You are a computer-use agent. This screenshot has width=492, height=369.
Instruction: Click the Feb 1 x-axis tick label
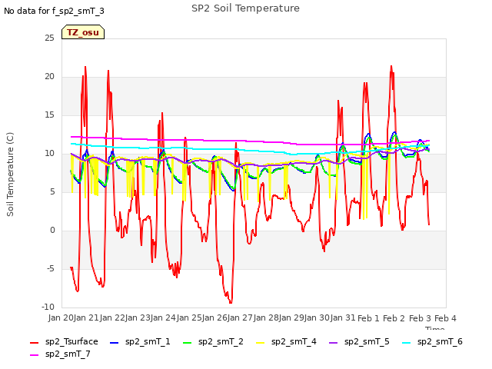point(368,318)
